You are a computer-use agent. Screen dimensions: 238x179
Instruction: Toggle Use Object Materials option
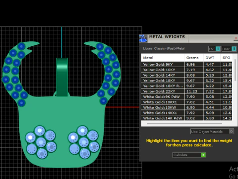pyautogui.click(x=212, y=132)
